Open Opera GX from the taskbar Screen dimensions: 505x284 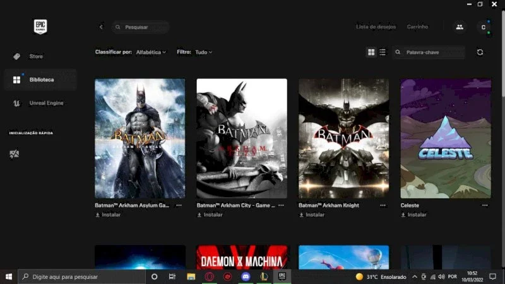210,276
